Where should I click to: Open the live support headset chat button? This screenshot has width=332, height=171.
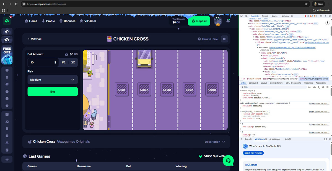click(228, 160)
